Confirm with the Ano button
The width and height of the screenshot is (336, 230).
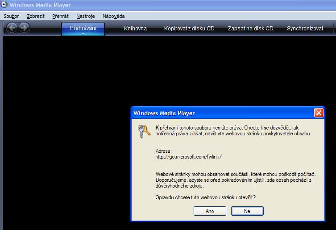tap(210, 211)
